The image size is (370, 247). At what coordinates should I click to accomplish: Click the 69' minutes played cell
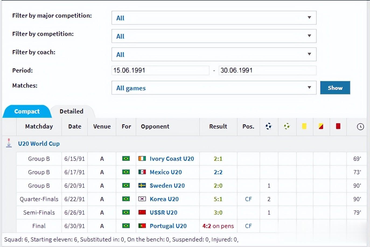coord(357,159)
